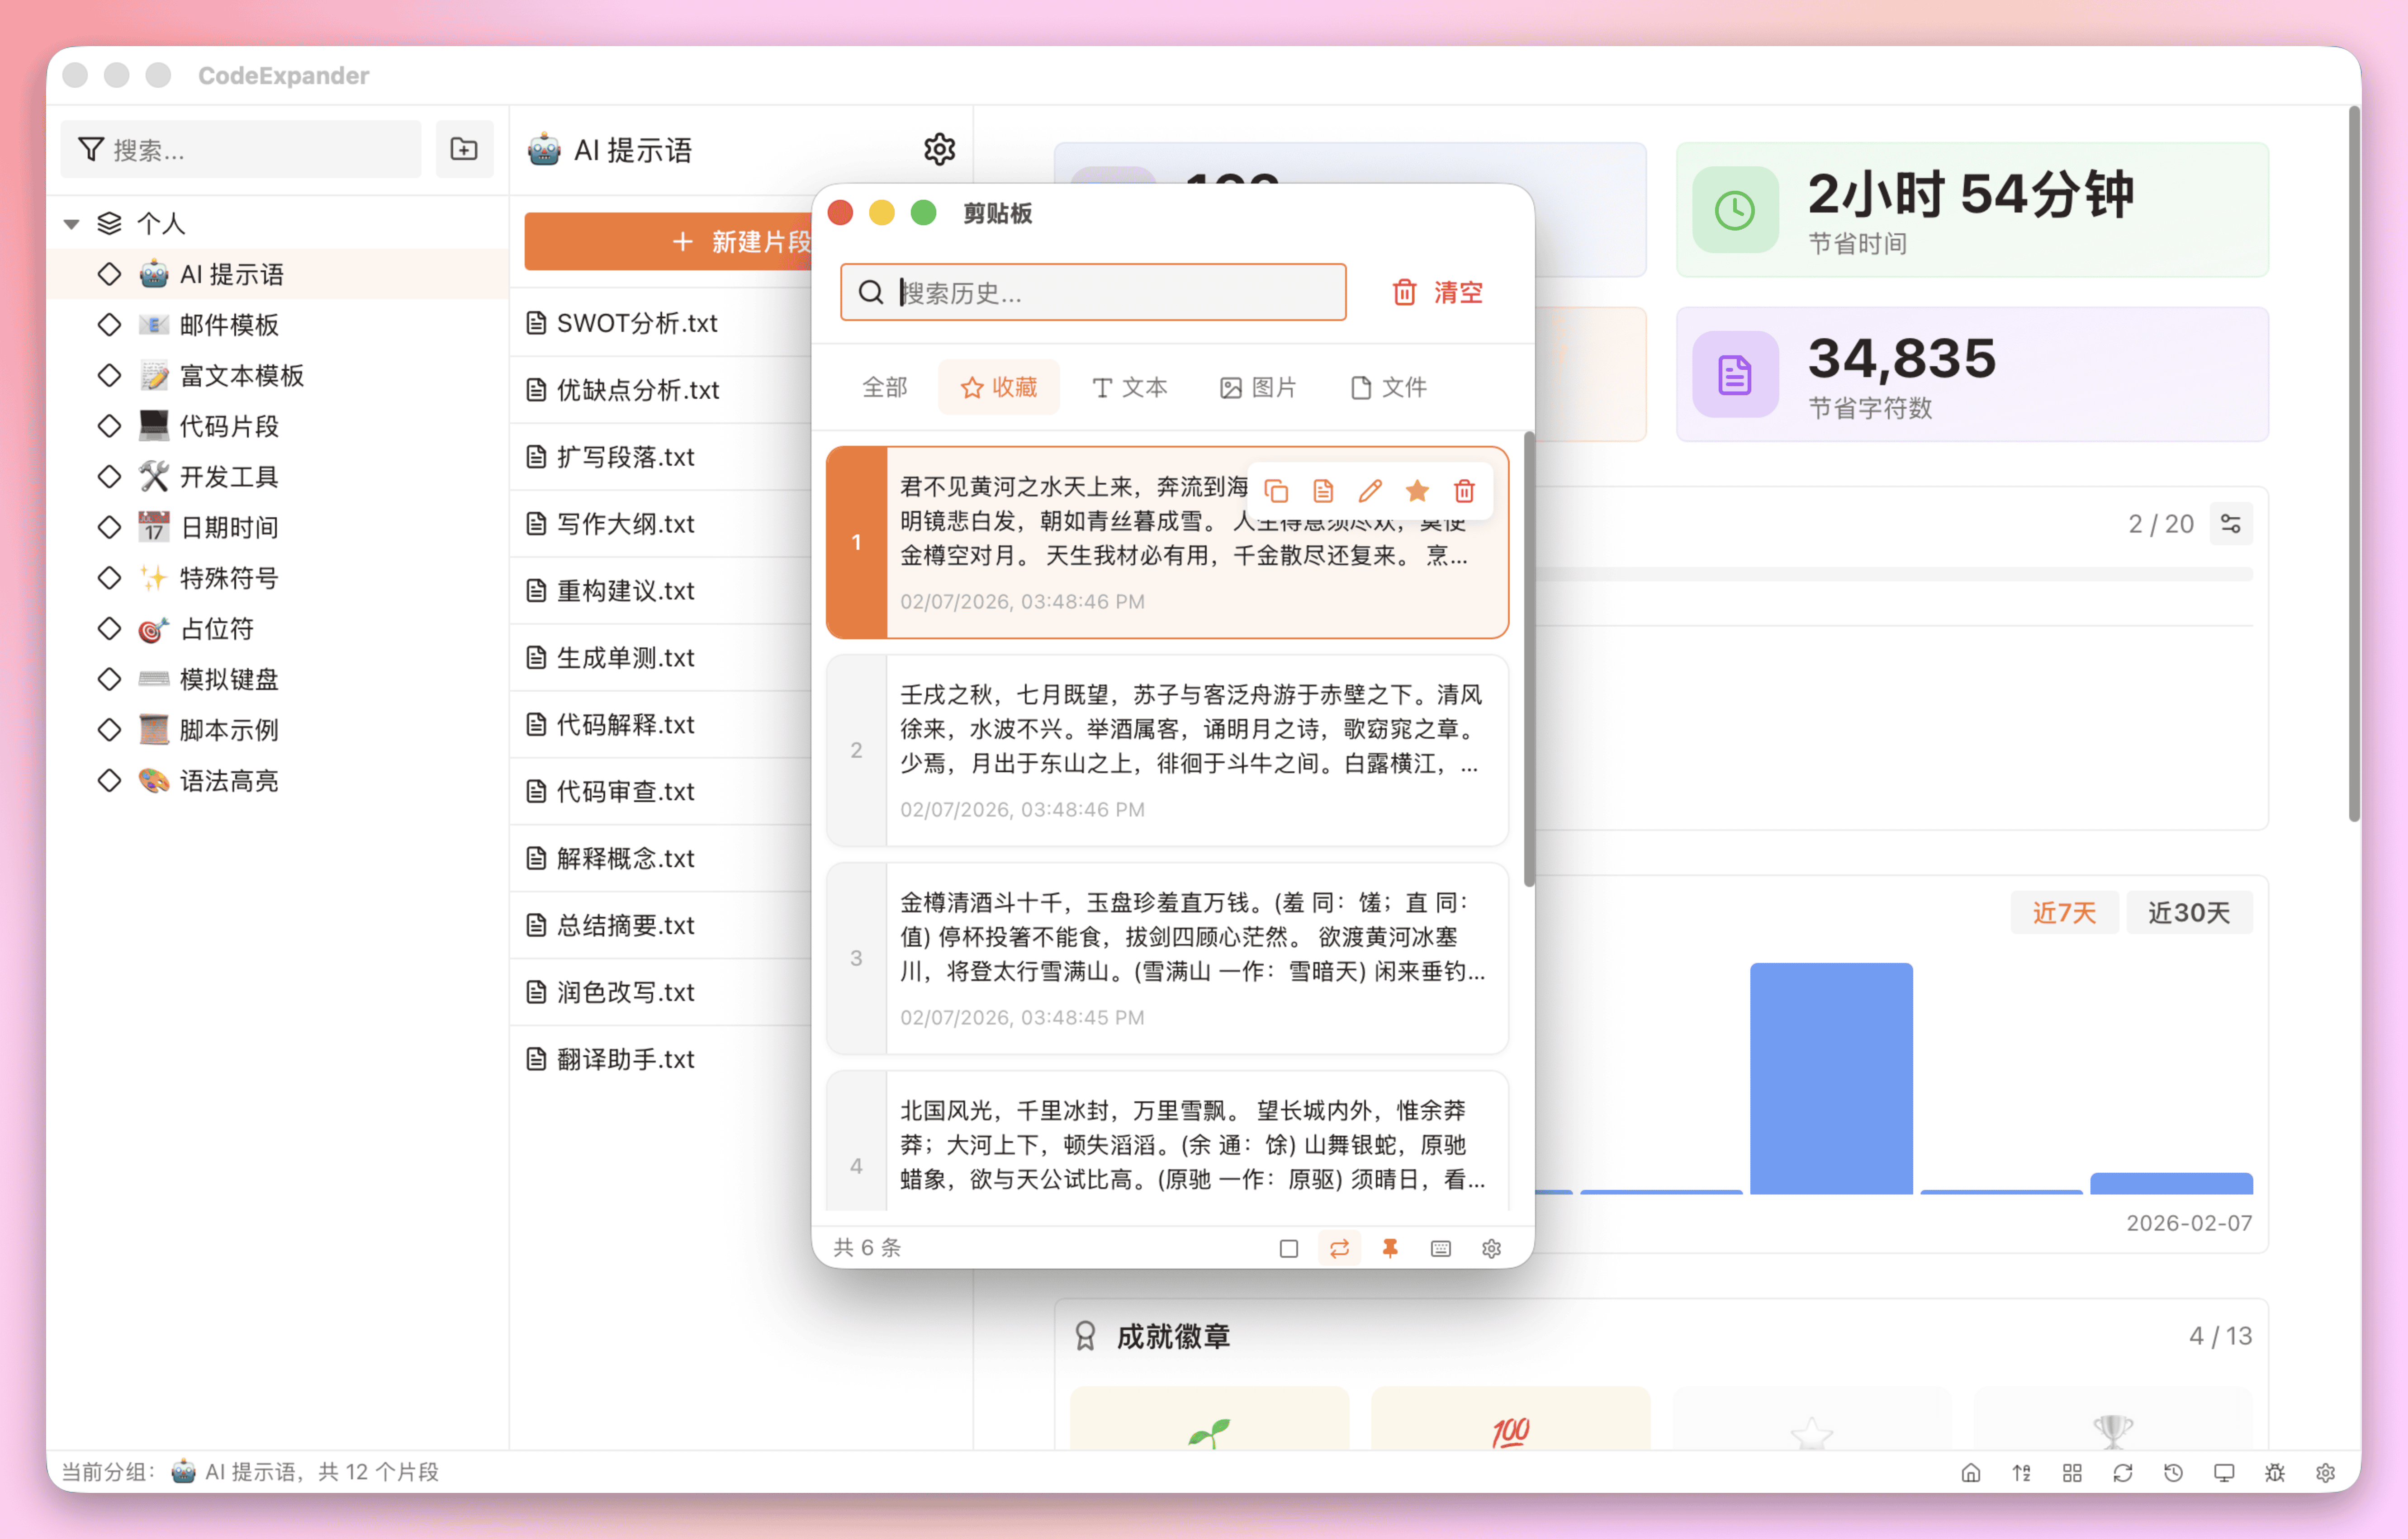Unfavorite item 1 with the star icon
2408x1539 pixels.
pyautogui.click(x=1417, y=491)
